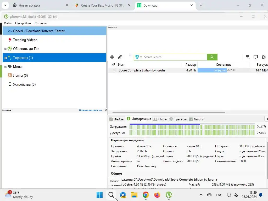
Task: Click the notification bell in system tray
Action: click(x=261, y=195)
